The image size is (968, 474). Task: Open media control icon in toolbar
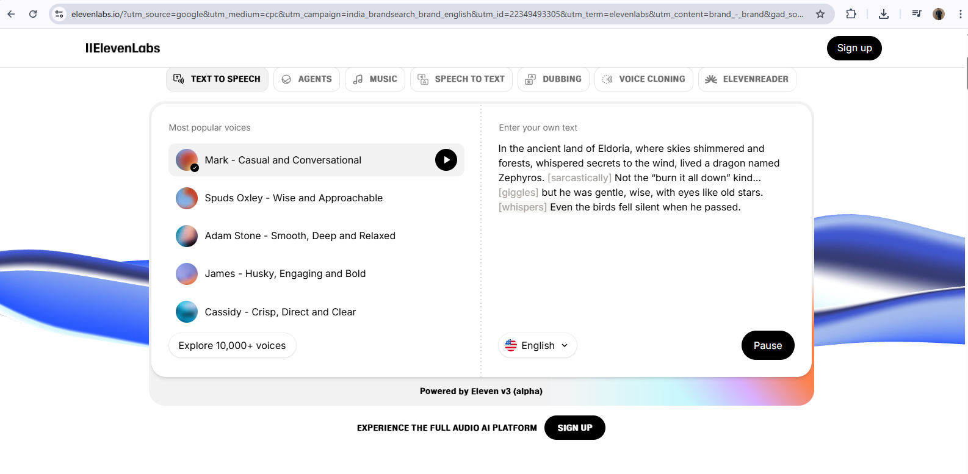click(x=916, y=14)
